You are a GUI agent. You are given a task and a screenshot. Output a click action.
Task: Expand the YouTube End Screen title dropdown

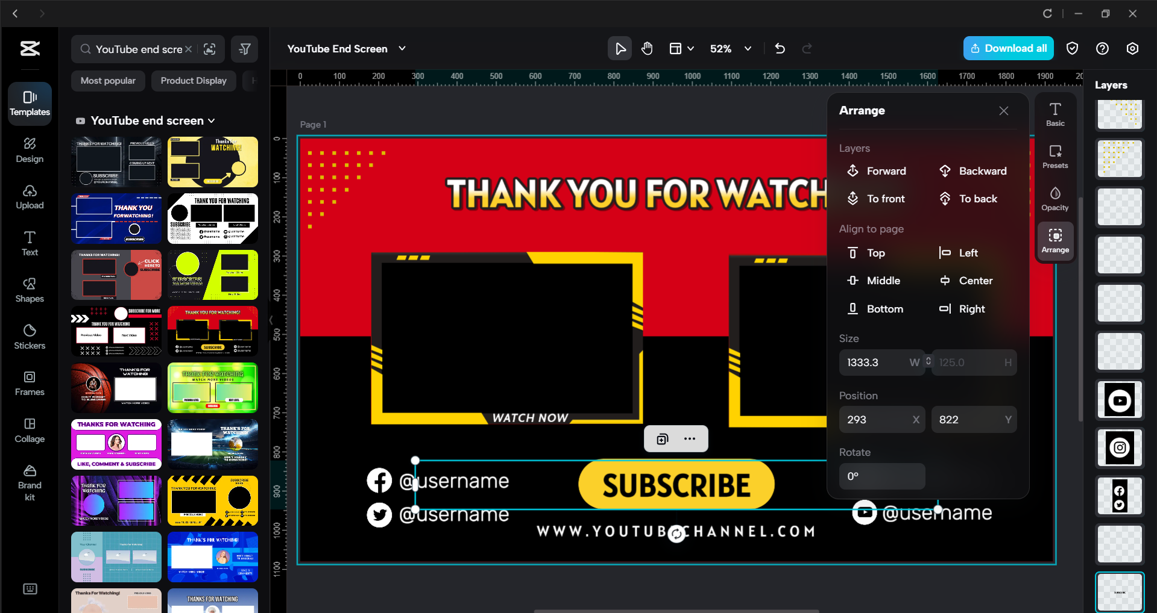[402, 49]
